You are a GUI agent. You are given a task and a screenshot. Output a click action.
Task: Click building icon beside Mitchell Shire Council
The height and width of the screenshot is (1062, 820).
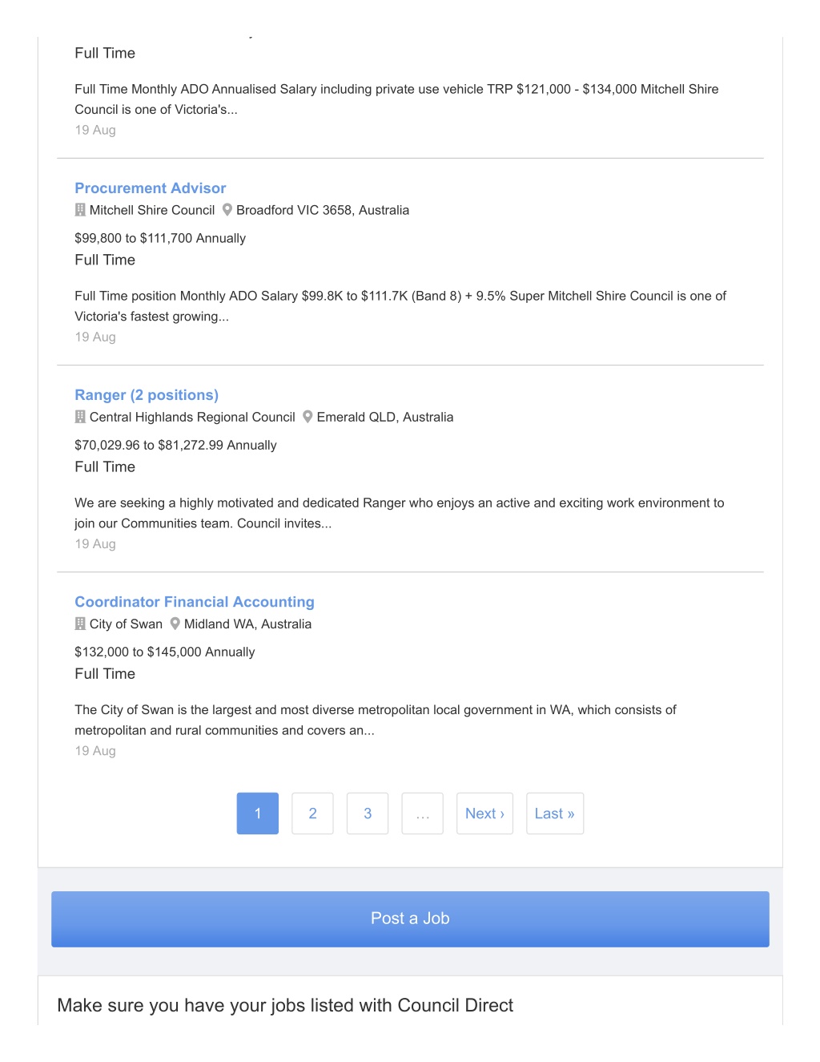[x=80, y=210]
